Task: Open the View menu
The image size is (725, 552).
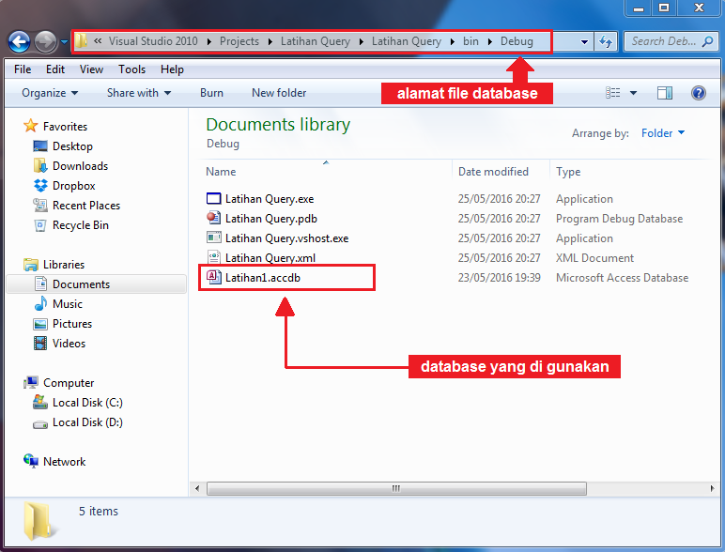Action: click(x=91, y=69)
